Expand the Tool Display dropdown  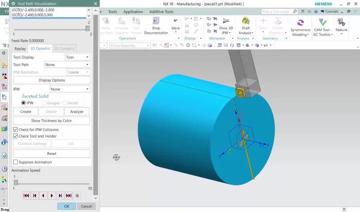tap(77, 57)
